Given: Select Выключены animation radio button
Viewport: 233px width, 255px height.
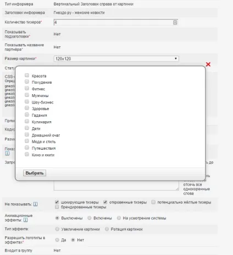Looking at the screenshot, I should [57, 218].
